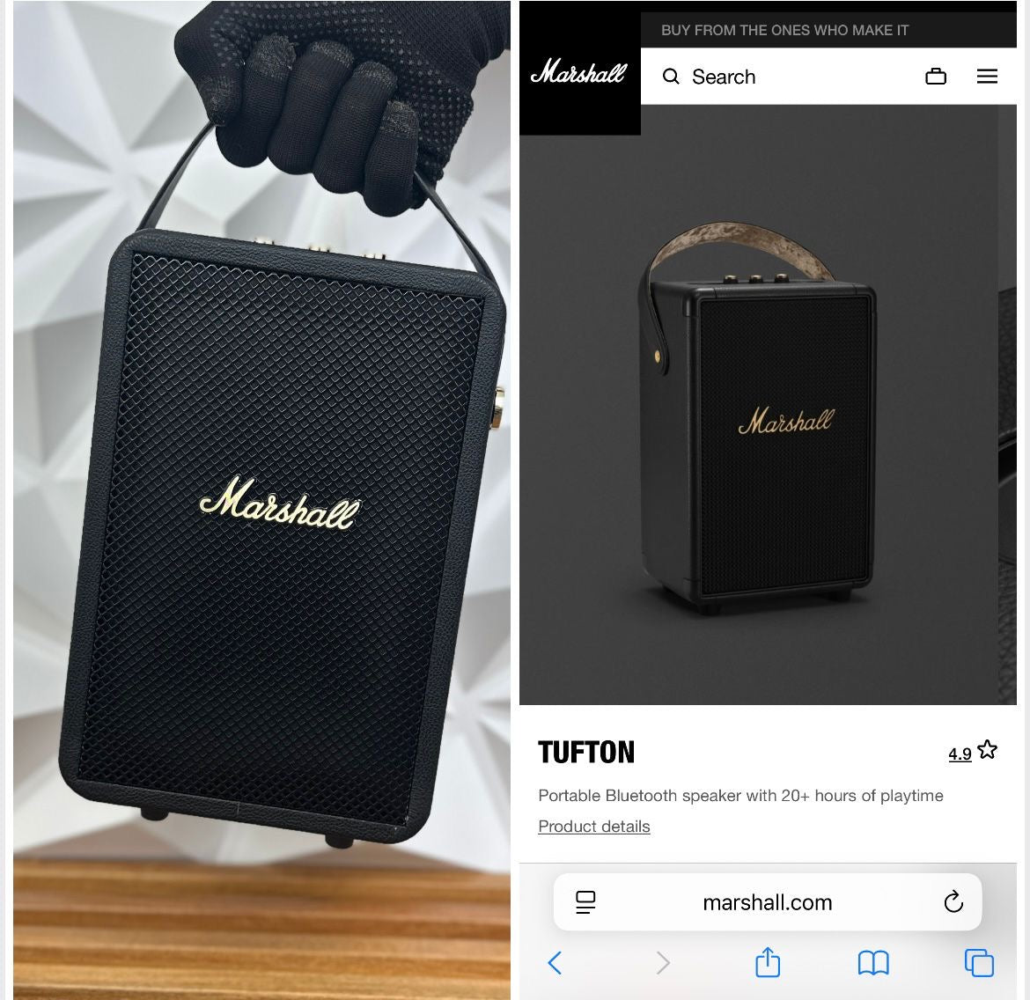
Task: Click the 'Buy from the ones who make it' banner
Action: pyautogui.click(x=784, y=30)
